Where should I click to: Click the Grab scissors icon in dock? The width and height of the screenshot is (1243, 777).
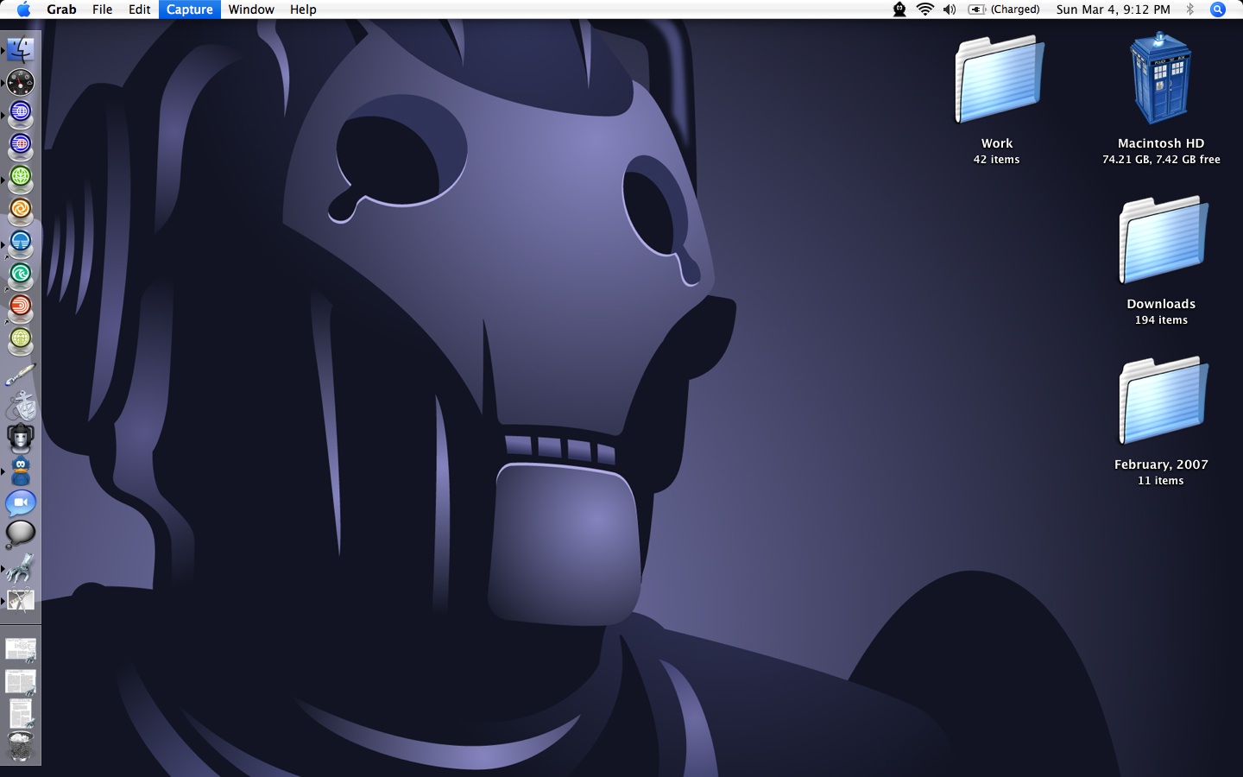coord(21,599)
